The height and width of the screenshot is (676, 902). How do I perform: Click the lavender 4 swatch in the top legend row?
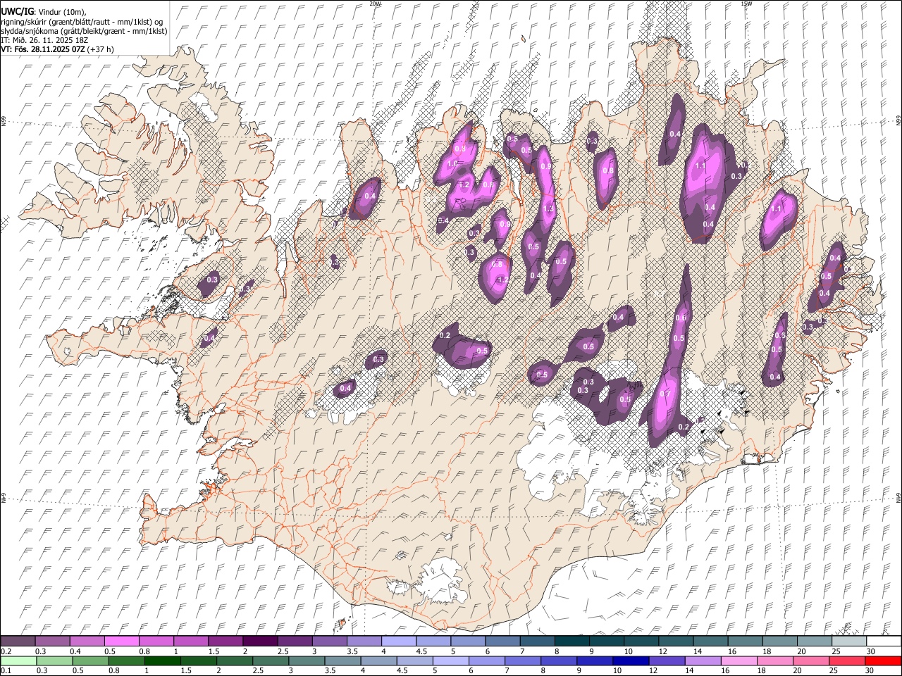[x=398, y=641]
